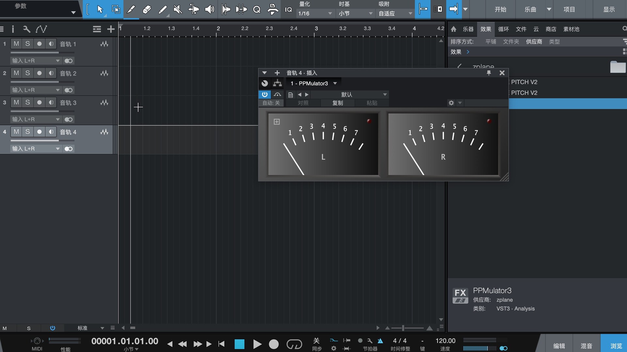Switch to the 乐器 tab
Screen dimensions: 627x352
tap(468, 29)
